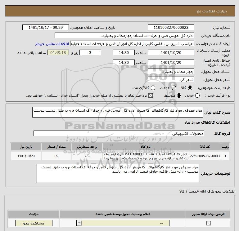Click the ردیف column header
This screenshot has width=239, height=231.
point(225,147)
